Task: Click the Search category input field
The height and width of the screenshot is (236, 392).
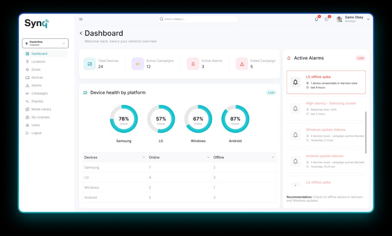Action: tap(198, 19)
